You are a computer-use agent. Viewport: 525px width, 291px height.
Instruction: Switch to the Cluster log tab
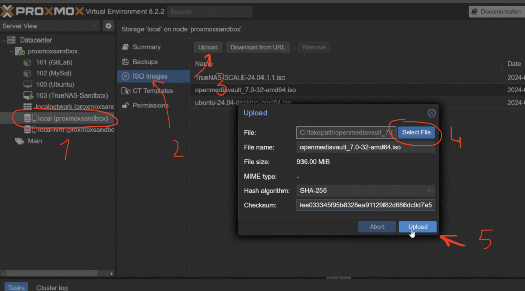[52, 287]
